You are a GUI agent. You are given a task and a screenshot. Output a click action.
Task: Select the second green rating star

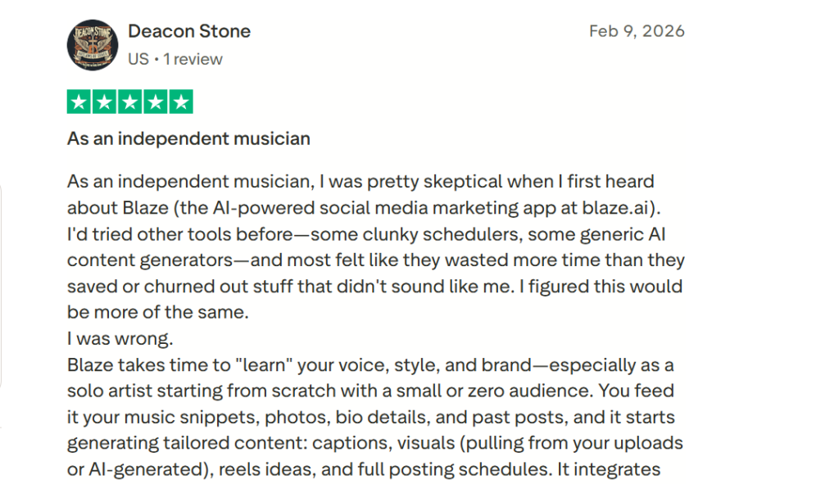104,102
